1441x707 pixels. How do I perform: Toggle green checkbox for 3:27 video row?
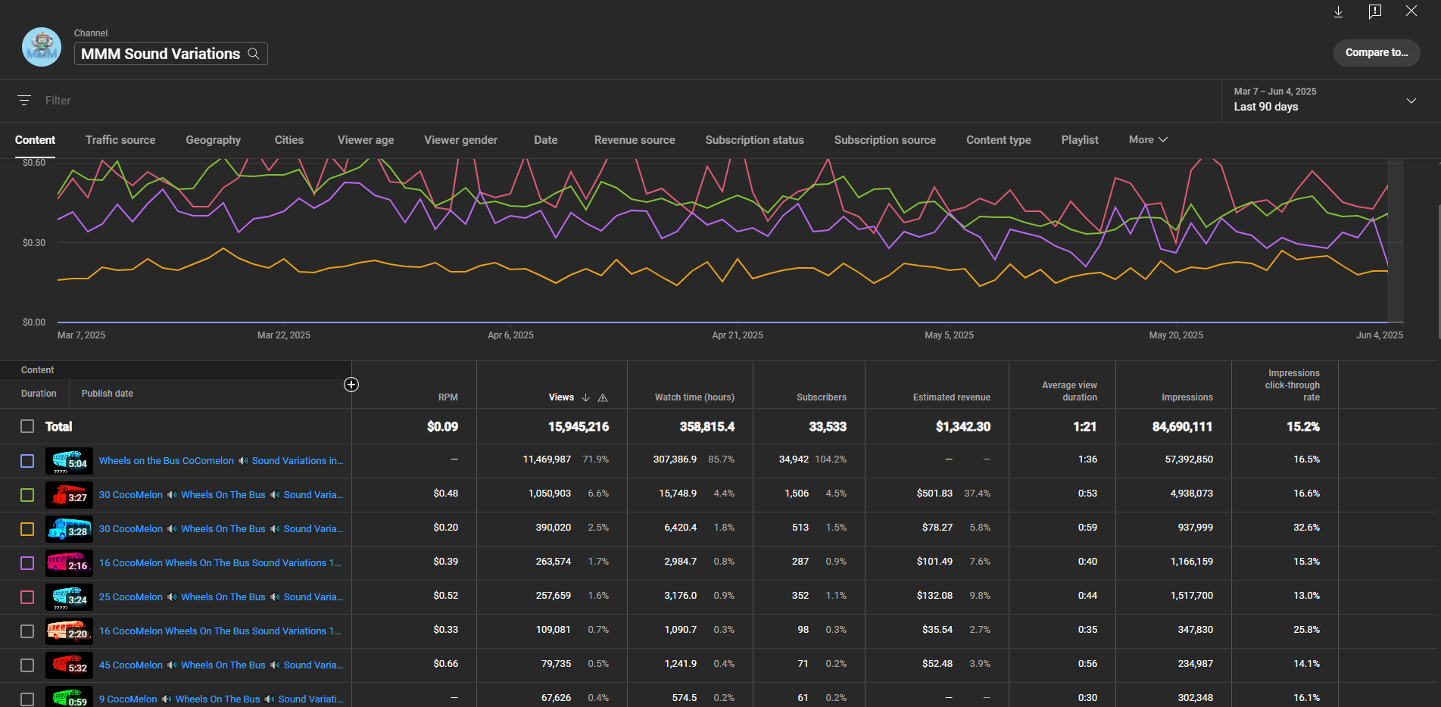point(27,495)
